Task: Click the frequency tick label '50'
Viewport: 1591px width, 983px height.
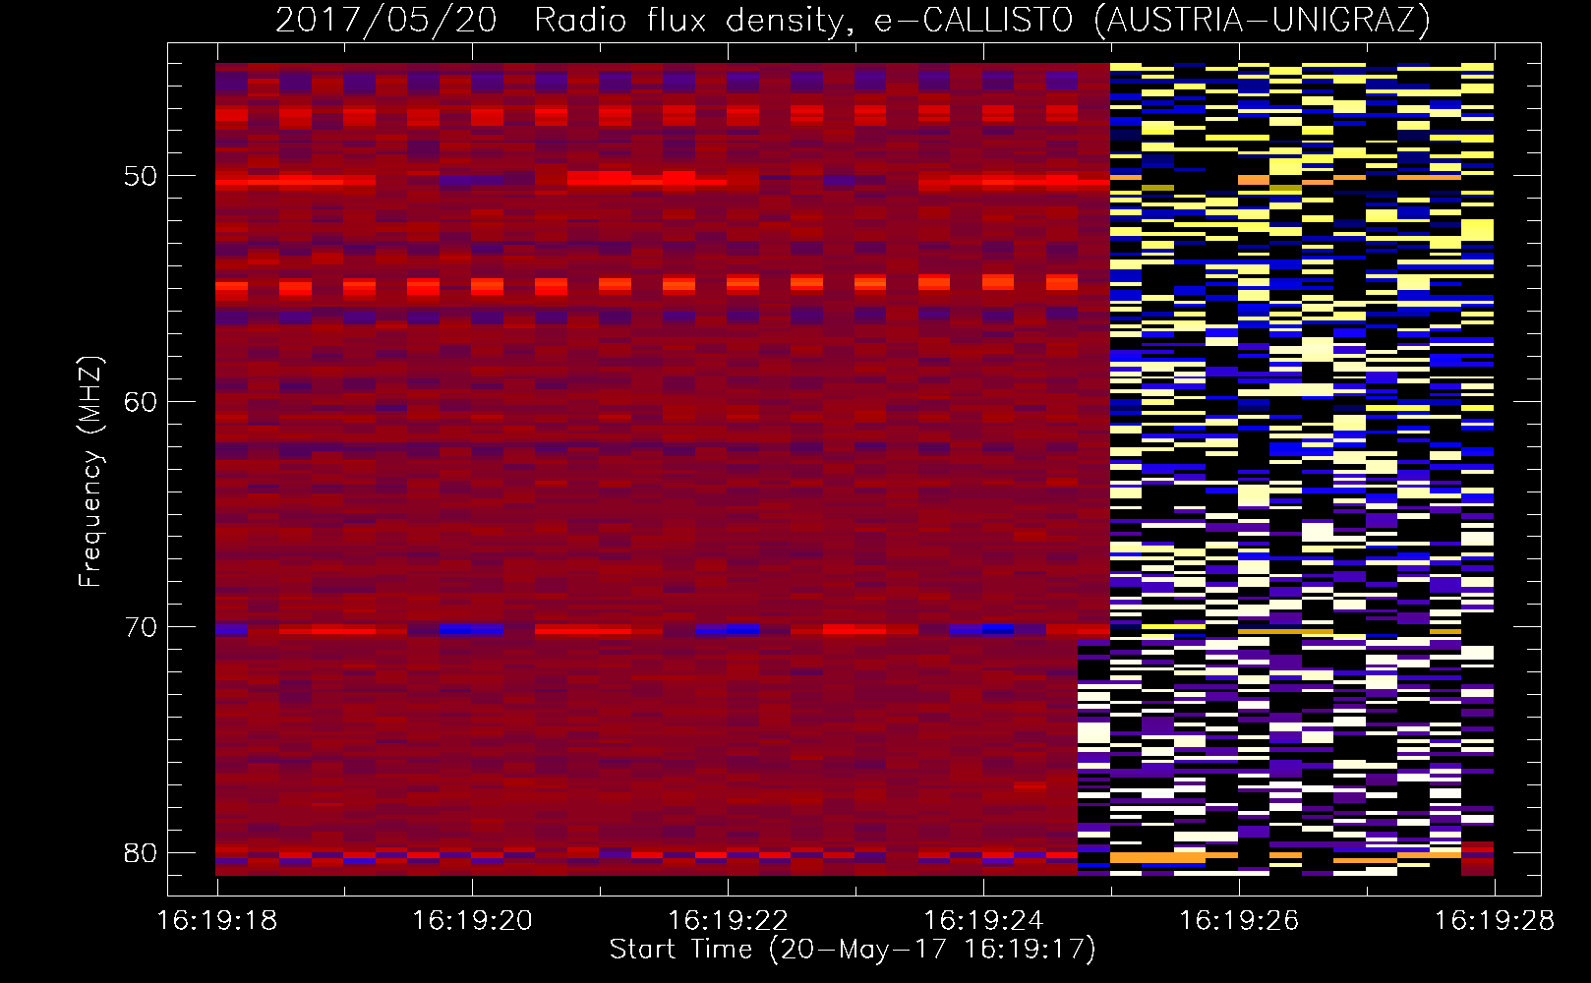Action: 141,176
